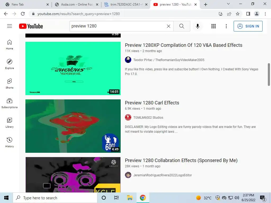This screenshot has height=203, width=271.
Task: Open JeremiahRodriguezRivera2022LogoEditor channel name link
Action: click(162, 175)
